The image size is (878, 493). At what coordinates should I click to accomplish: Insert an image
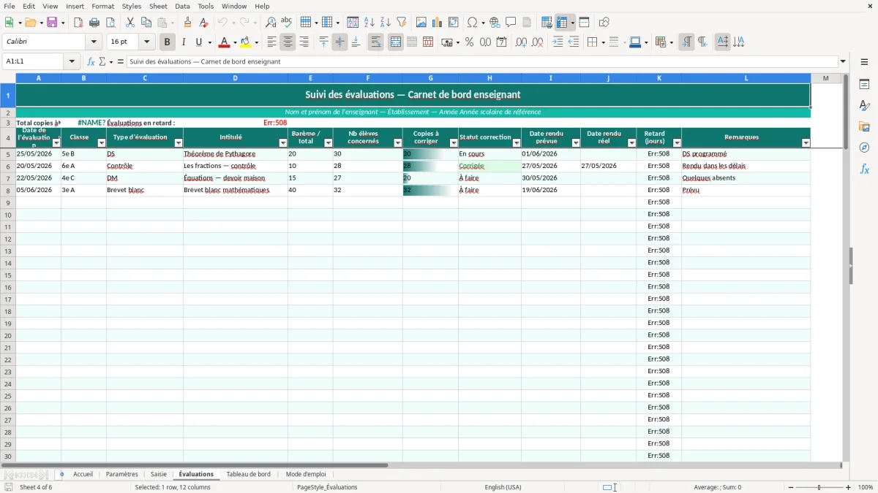(x=421, y=23)
